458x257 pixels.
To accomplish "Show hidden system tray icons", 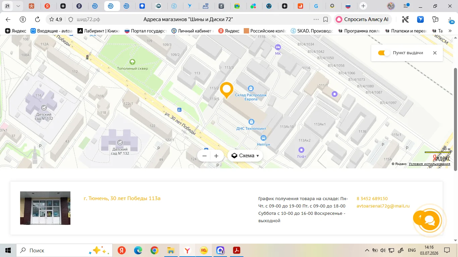I will (x=367, y=250).
